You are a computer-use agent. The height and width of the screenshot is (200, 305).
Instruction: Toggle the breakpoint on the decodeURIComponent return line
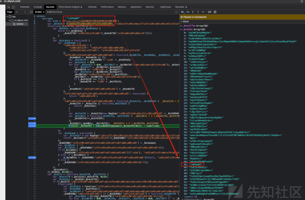(x=32, y=126)
